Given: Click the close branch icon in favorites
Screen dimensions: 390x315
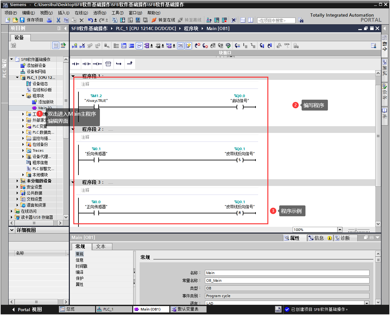Looking at the screenshot, I should coord(130,64).
